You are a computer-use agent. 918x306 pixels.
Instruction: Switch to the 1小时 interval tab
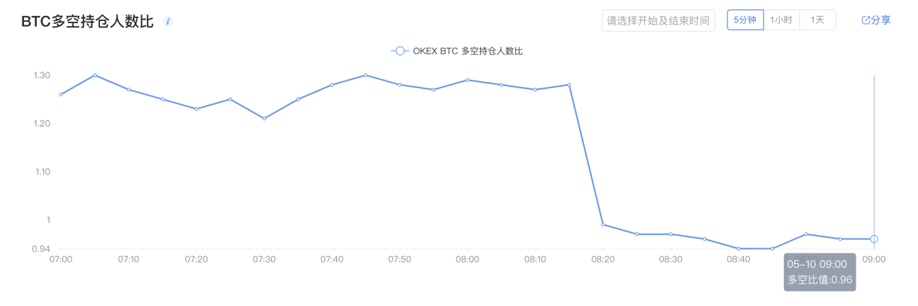pyautogui.click(x=781, y=20)
